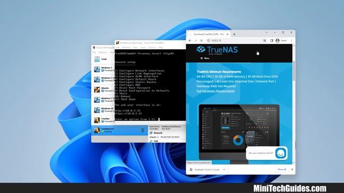Open the chat assistant smiley icon
344x193 pixels.
point(281,153)
